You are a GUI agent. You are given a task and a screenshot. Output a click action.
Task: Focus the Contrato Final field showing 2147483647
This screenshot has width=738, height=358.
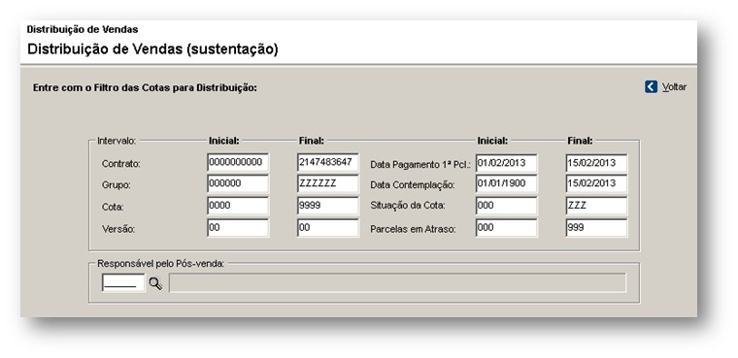point(328,163)
